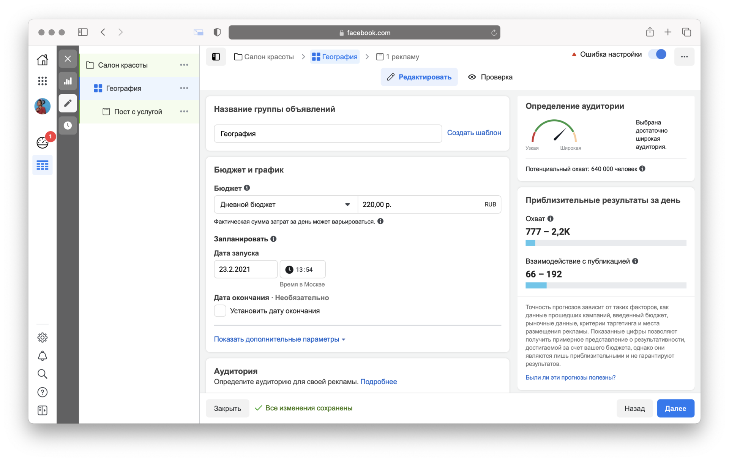Click the bell/notifications icon in sidebar

(x=43, y=356)
